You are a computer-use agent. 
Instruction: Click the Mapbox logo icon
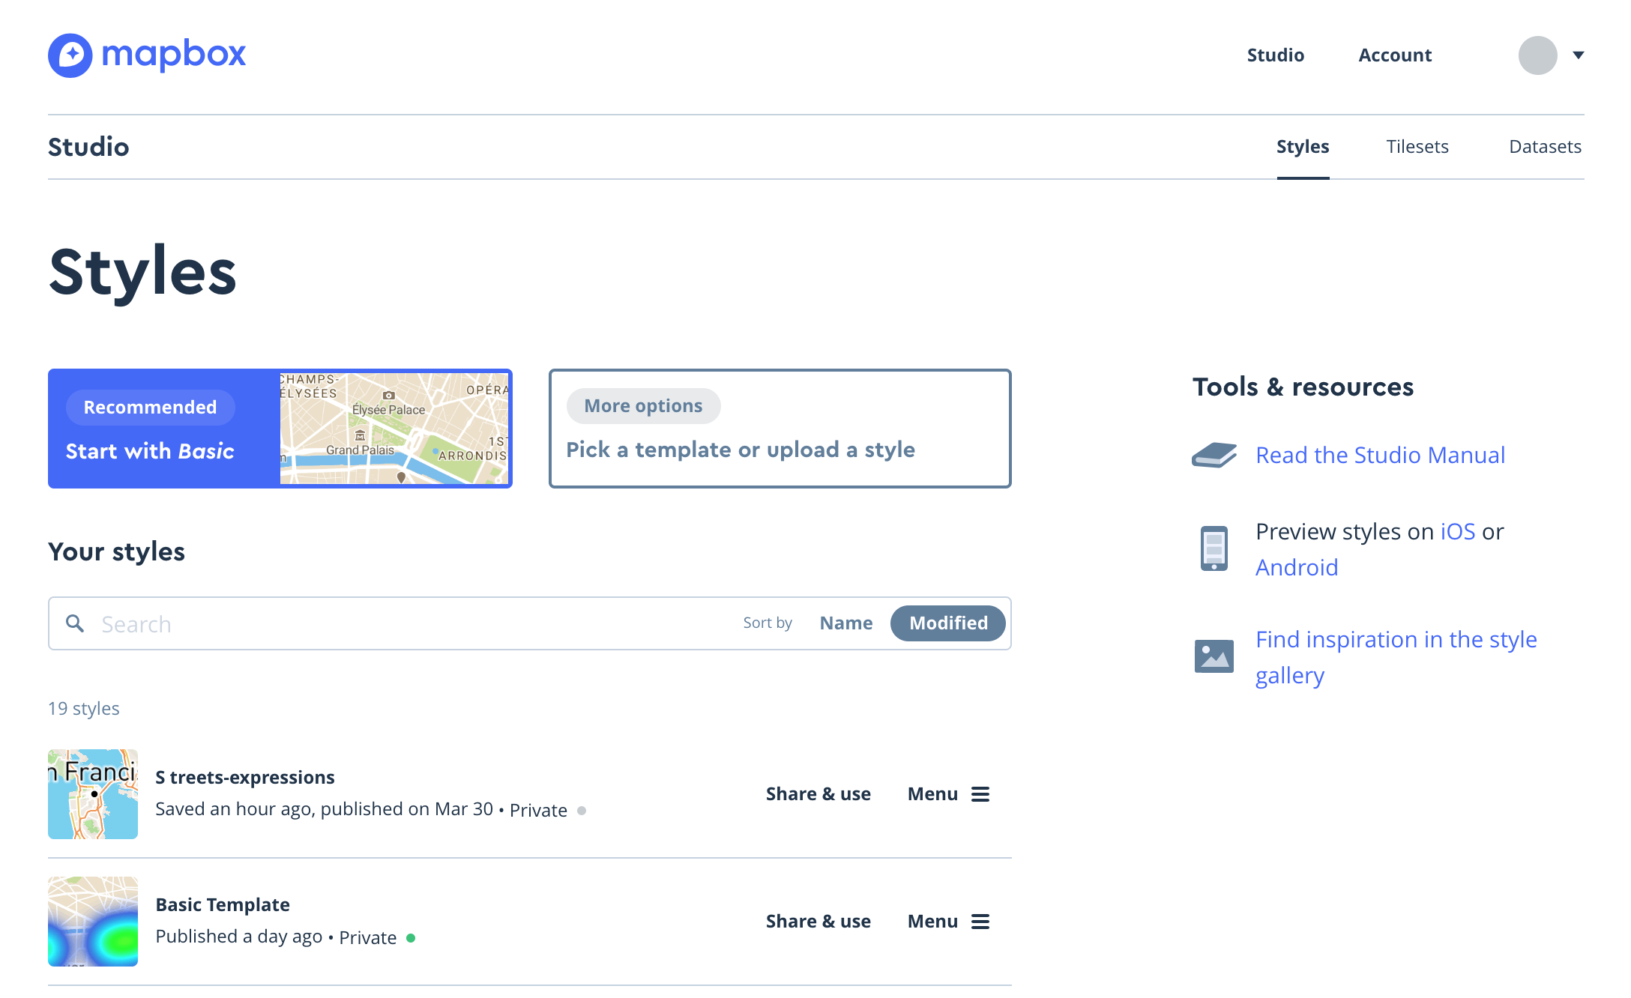(x=70, y=55)
